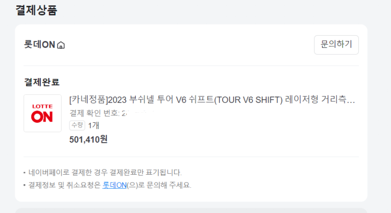Select the 롯데ON store name in the card header
Image resolution: width=391 pixels, height=213 pixels.
39,45
